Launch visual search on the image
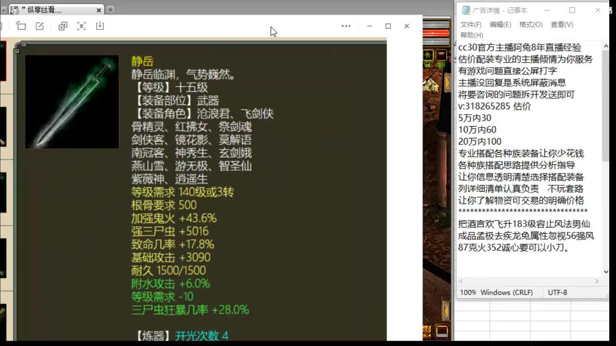Viewport: 616px width, 346px height. pyautogui.click(x=81, y=26)
